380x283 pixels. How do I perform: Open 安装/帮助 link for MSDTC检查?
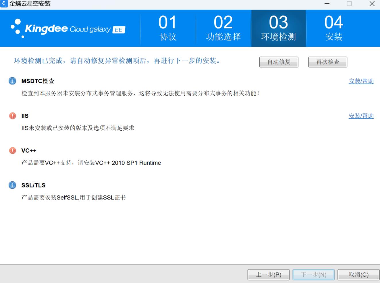click(x=361, y=81)
